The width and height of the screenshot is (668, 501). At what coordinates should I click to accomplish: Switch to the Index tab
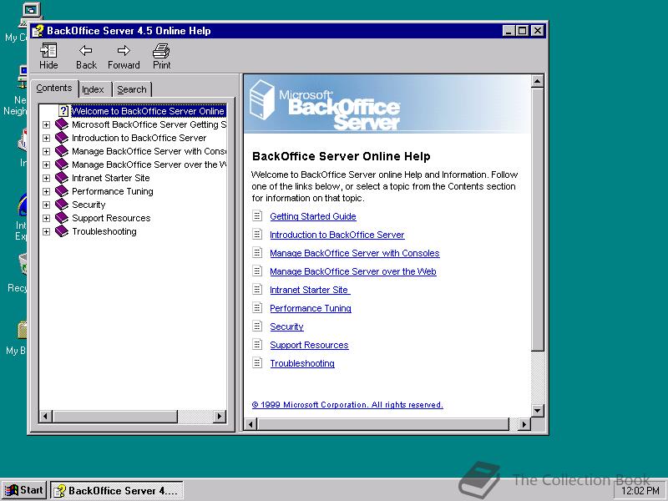click(x=95, y=89)
